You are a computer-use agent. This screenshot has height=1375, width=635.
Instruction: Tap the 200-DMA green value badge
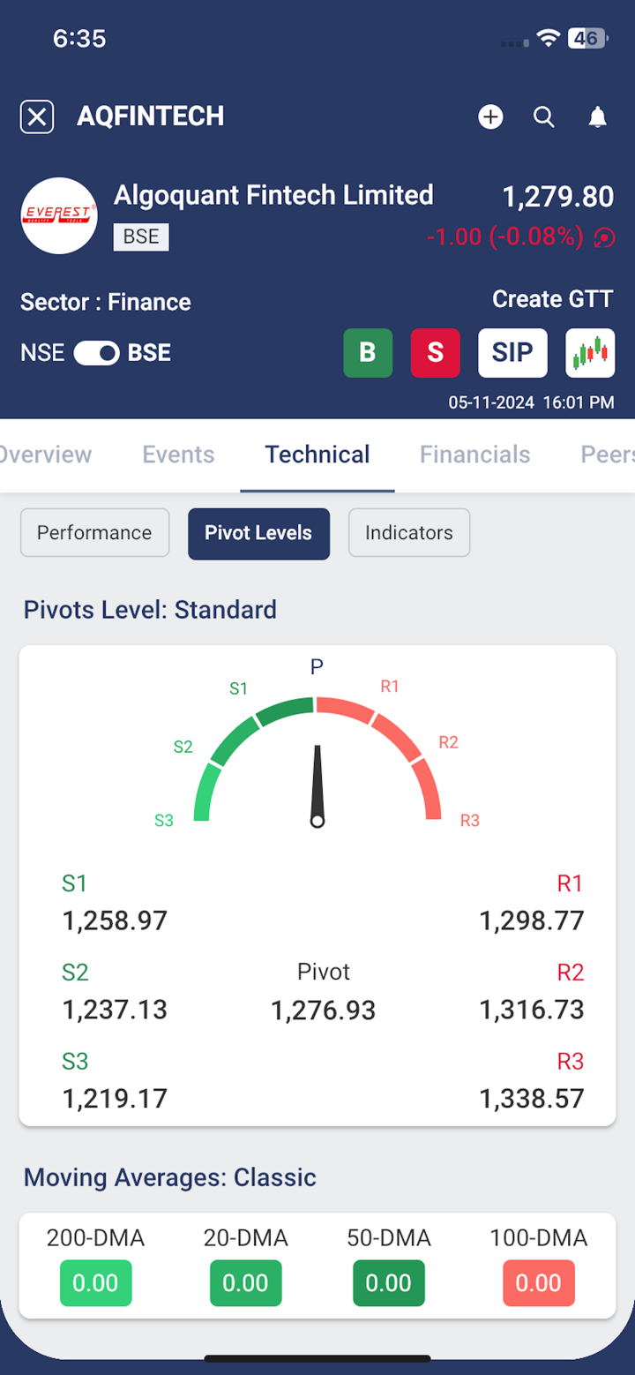click(95, 1282)
